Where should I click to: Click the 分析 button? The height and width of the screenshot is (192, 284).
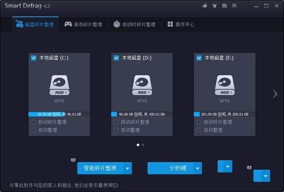(x=170, y=168)
